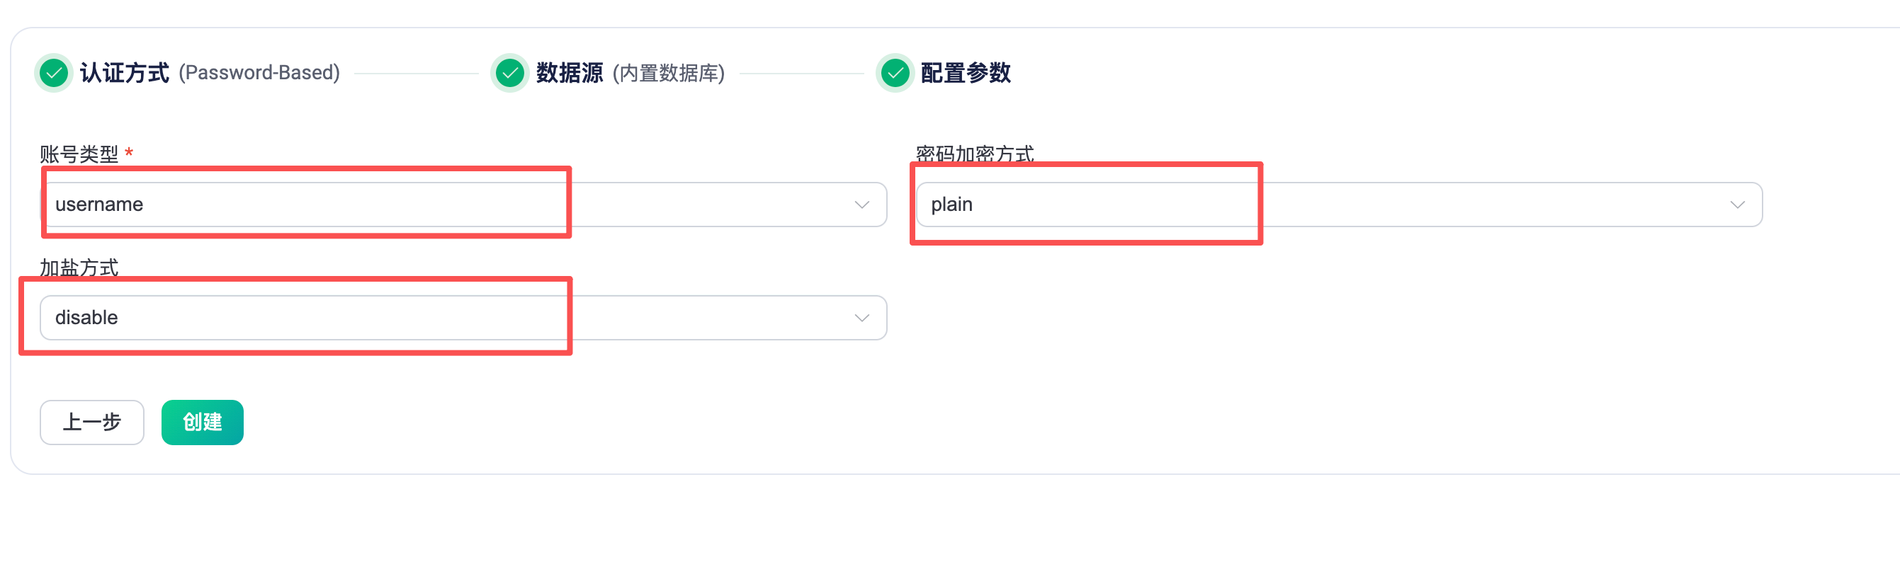Click the 上一步 button
Viewport: 1900px width, 586px height.
(x=92, y=423)
